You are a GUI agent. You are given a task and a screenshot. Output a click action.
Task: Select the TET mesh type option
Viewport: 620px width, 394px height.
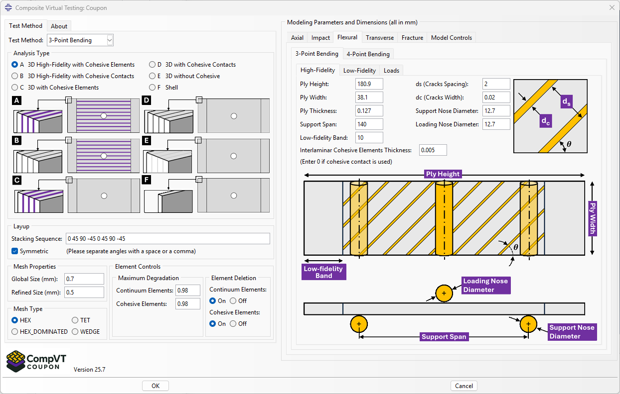(x=75, y=320)
